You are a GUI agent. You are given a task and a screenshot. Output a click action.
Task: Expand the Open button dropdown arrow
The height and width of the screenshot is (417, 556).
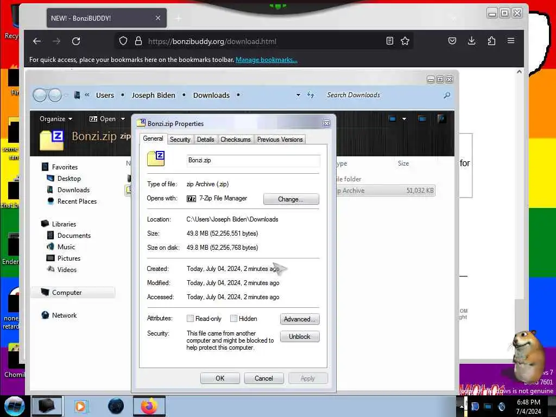pyautogui.click(x=123, y=119)
